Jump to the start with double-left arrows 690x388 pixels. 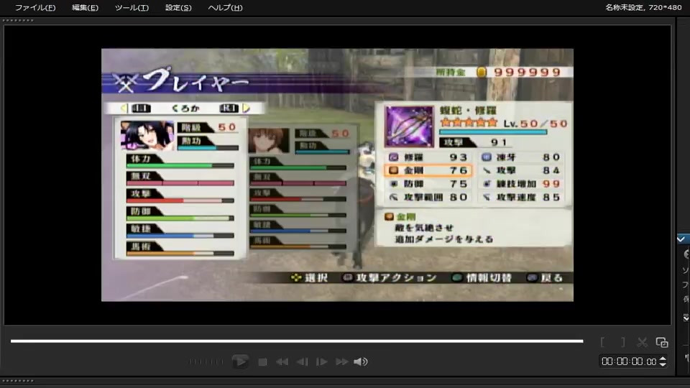click(282, 362)
